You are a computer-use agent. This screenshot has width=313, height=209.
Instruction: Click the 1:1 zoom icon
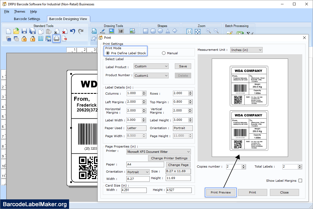189,31
